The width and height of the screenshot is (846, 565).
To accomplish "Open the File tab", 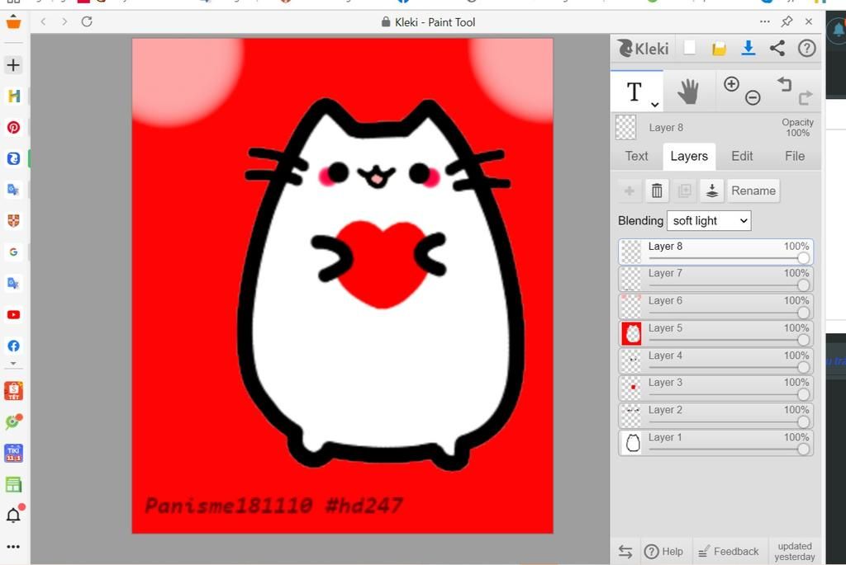I will 795,156.
